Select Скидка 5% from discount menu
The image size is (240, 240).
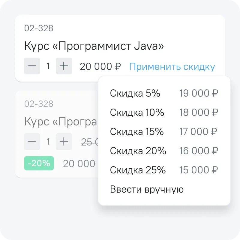tap(164, 93)
